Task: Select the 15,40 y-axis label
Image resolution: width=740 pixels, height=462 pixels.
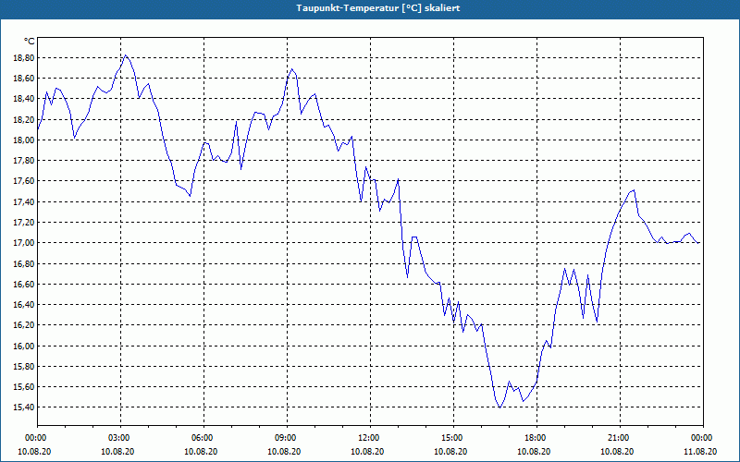Action: pos(23,407)
